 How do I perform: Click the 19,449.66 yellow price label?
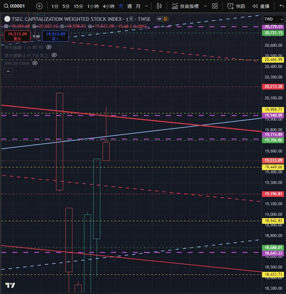tap(273, 167)
